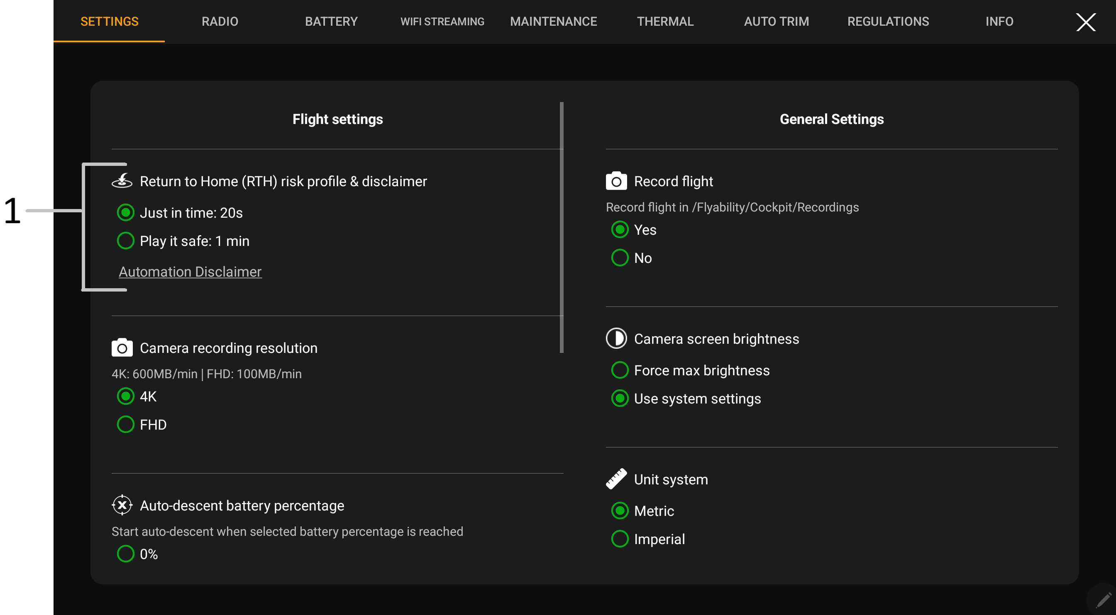Click the Camera recording resolution camera icon
This screenshot has height=615, width=1116.
tap(122, 348)
